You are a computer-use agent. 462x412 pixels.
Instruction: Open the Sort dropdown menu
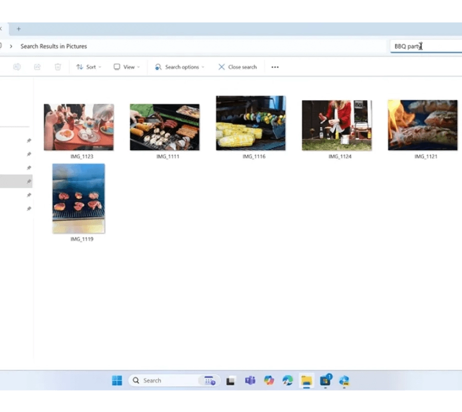click(88, 67)
